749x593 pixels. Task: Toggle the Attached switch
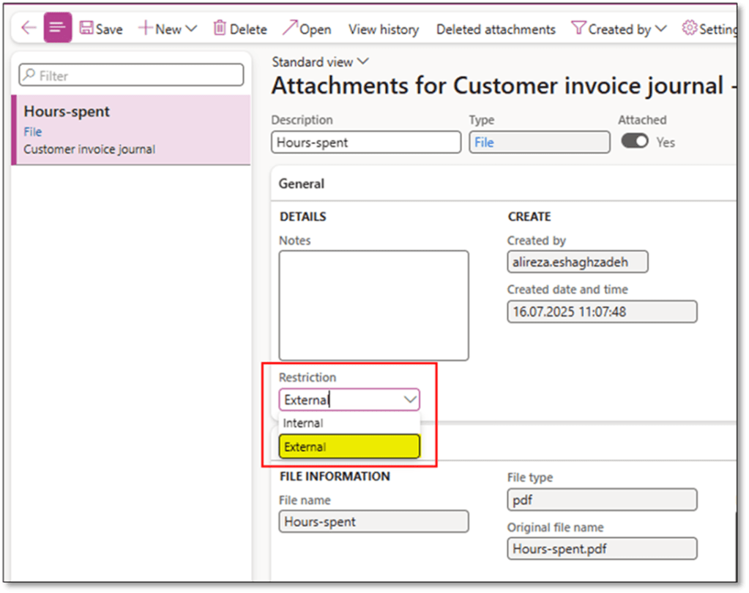[634, 142]
